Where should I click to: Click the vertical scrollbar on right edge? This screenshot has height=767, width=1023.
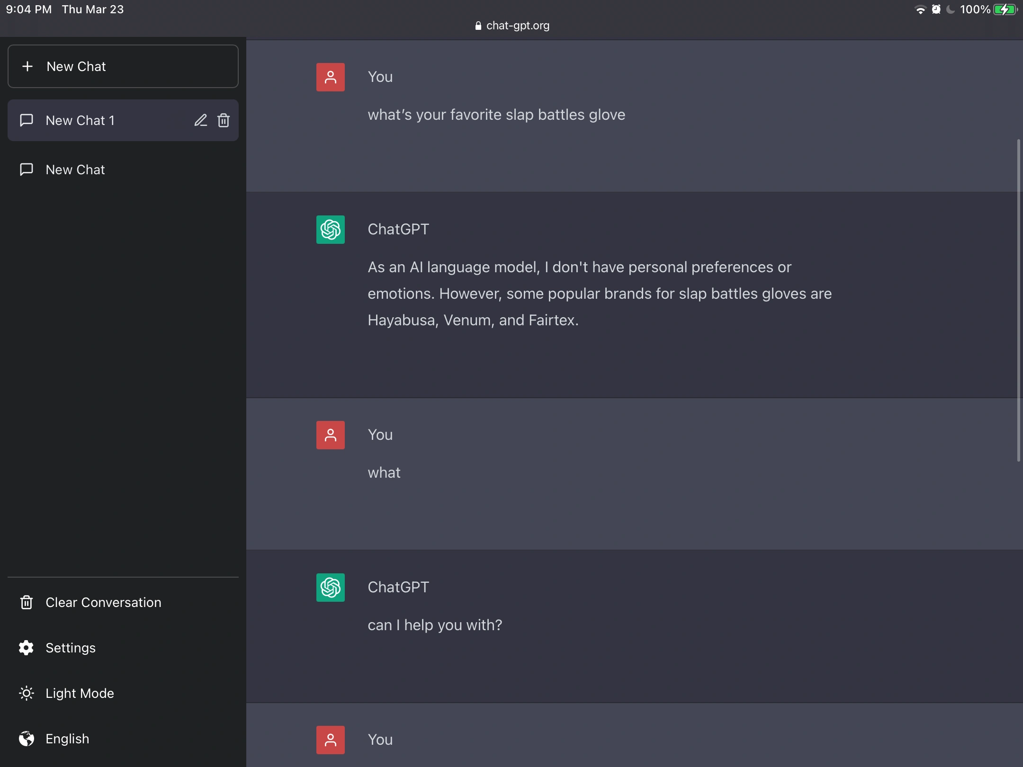(x=1018, y=300)
